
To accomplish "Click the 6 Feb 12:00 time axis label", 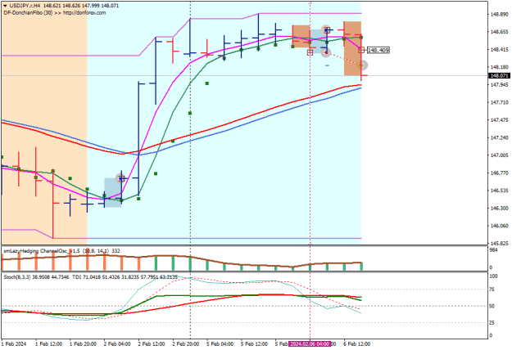I will 357,344.
